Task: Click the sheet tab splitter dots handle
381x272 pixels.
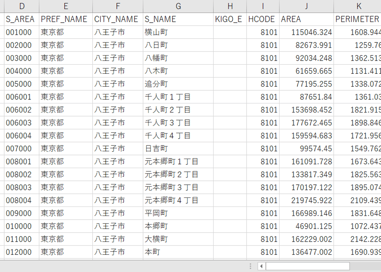Action: tap(251, 266)
